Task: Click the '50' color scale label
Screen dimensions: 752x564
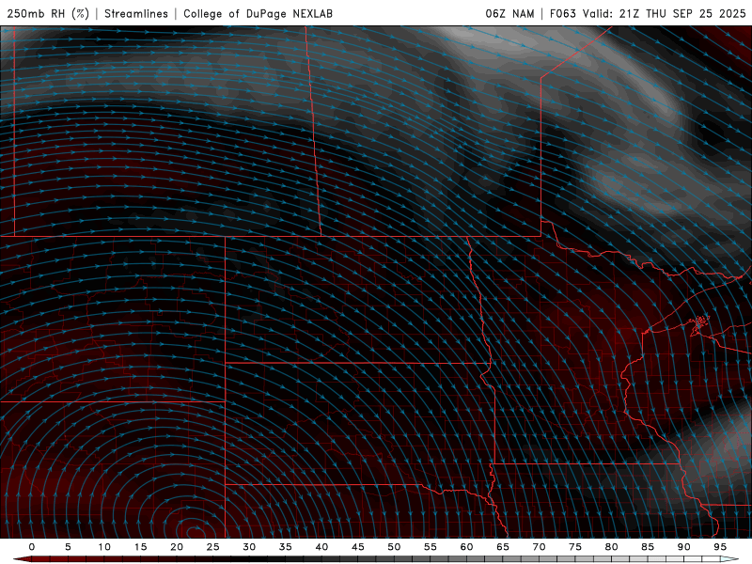Action: pyautogui.click(x=394, y=547)
